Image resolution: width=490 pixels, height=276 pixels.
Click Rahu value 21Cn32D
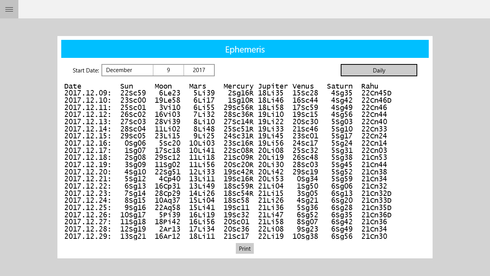377,194
